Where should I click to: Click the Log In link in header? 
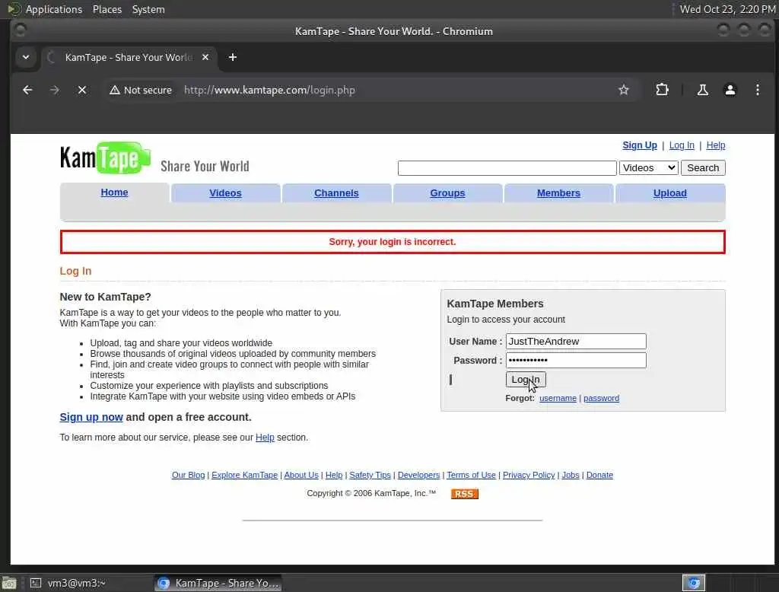pyautogui.click(x=682, y=145)
